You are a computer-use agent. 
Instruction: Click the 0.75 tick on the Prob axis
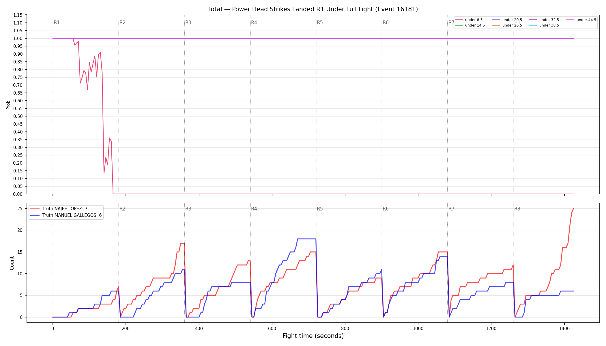click(18, 77)
